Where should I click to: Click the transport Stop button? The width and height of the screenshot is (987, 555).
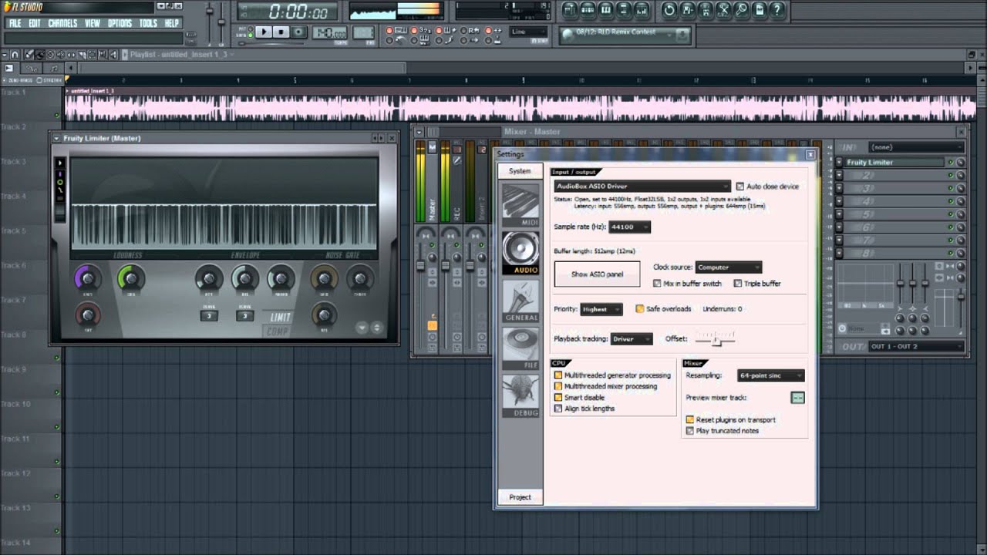pyautogui.click(x=281, y=32)
